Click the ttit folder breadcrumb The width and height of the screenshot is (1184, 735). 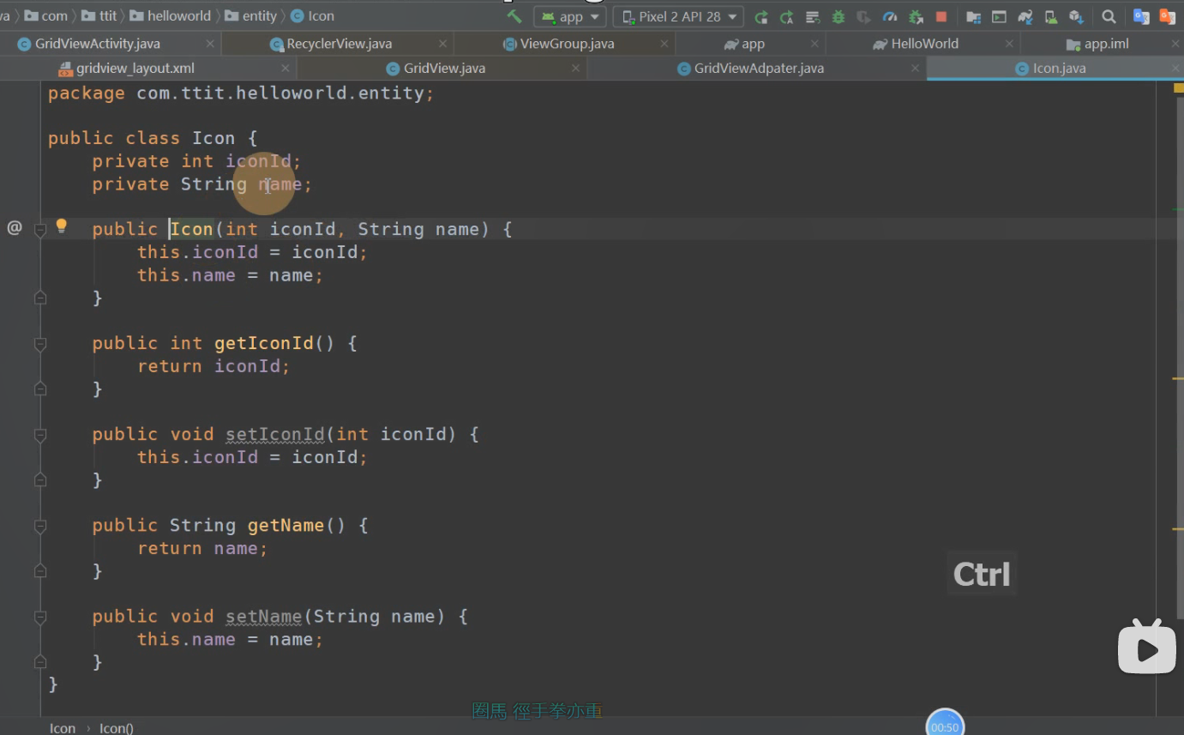[99, 15]
